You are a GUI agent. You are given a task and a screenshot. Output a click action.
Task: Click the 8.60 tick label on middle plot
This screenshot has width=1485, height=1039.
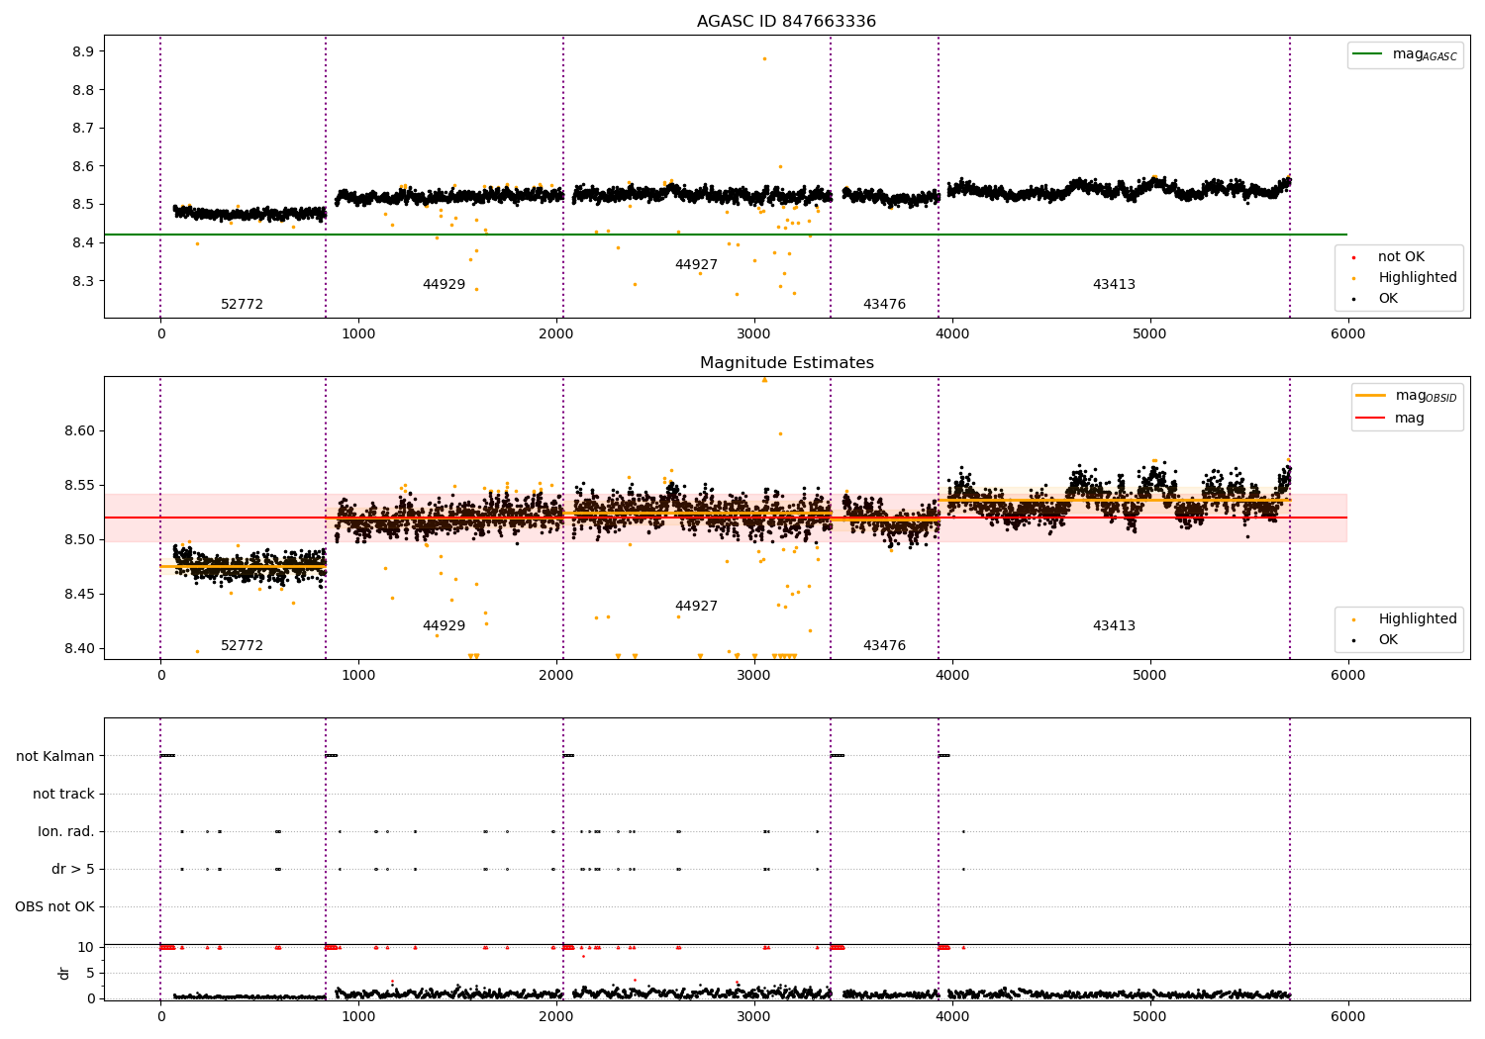[79, 431]
